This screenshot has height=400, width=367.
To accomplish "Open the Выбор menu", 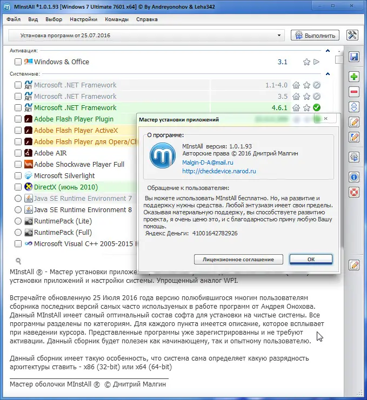I will pos(54,19).
